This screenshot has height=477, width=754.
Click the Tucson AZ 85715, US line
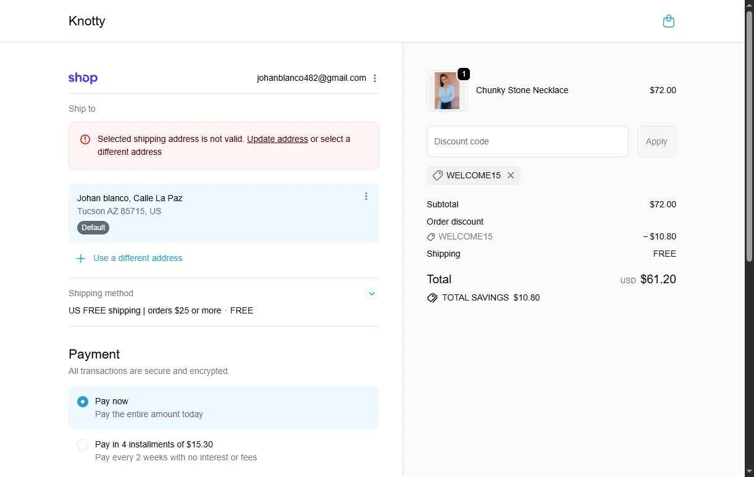[x=119, y=211]
